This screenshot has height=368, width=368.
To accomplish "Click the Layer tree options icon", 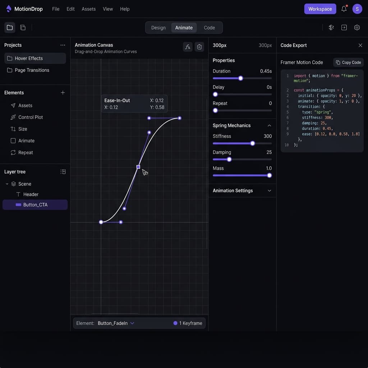I will 63,172.
